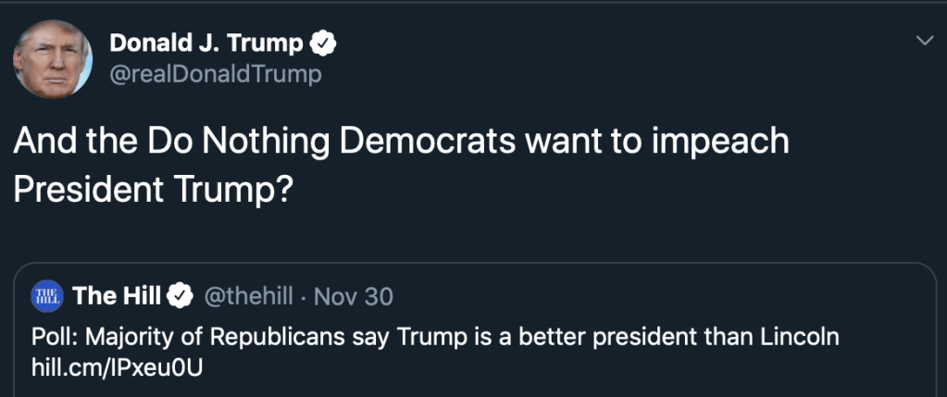Click the 'President Trump?' line of the tweet
The width and height of the screenshot is (947, 397).
pyautogui.click(x=154, y=188)
